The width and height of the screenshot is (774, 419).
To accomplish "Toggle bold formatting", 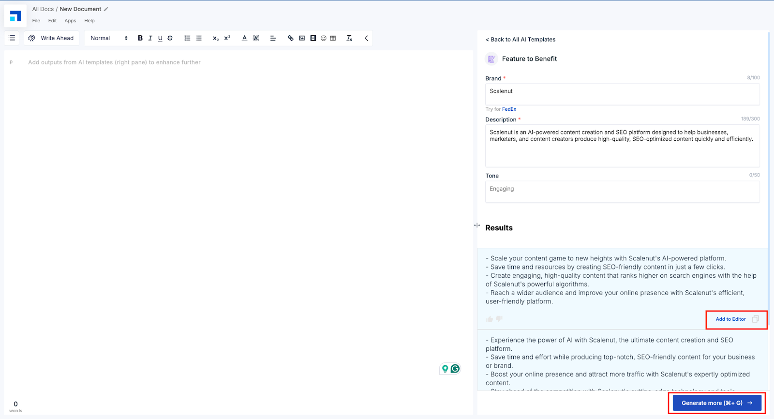I will tap(140, 38).
